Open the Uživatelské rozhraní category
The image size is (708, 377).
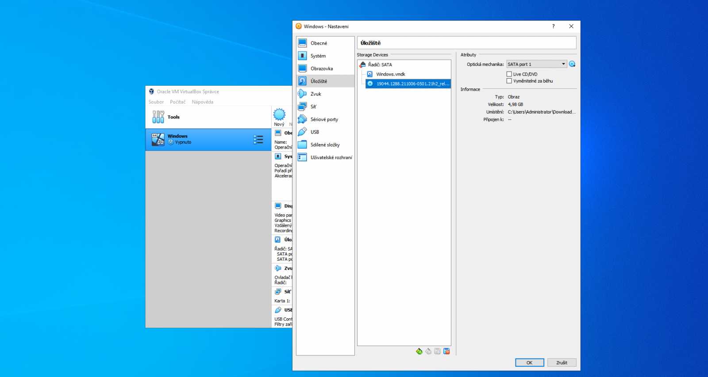point(325,157)
